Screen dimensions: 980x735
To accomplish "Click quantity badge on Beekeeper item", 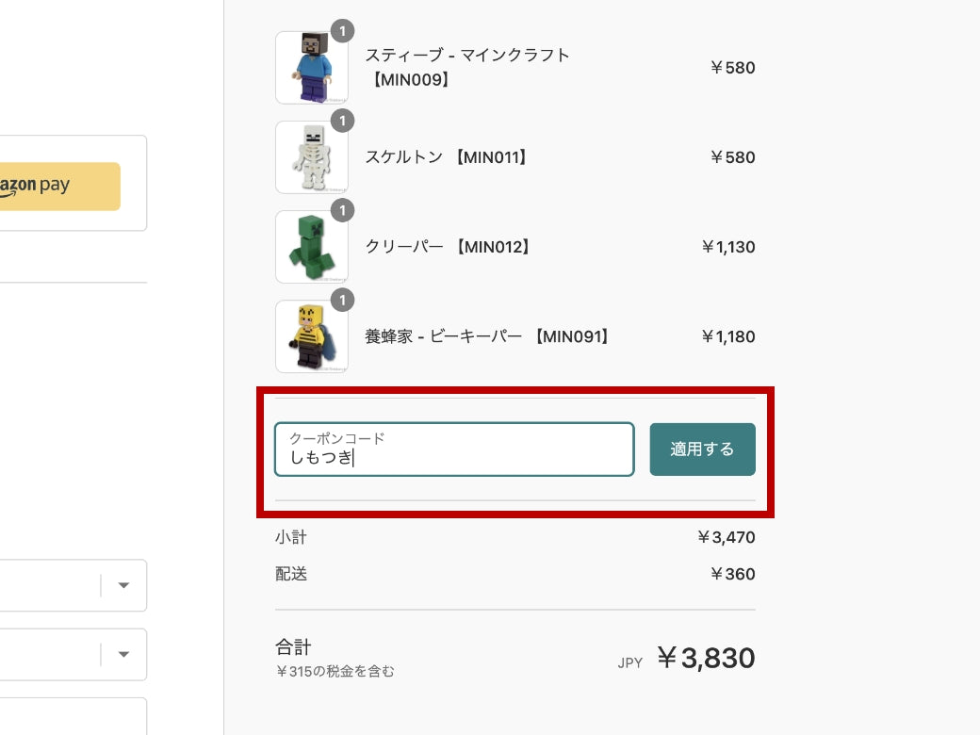I will 342,300.
